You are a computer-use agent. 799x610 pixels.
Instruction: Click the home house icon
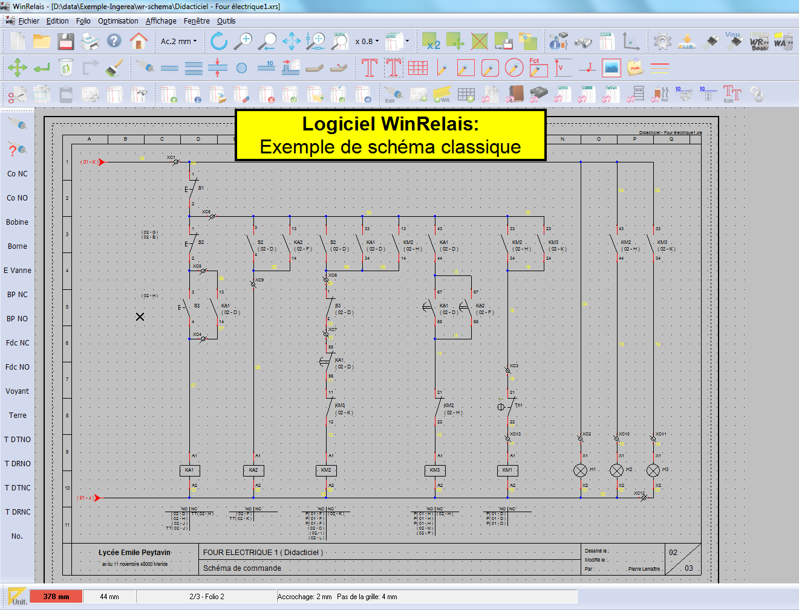pos(139,42)
